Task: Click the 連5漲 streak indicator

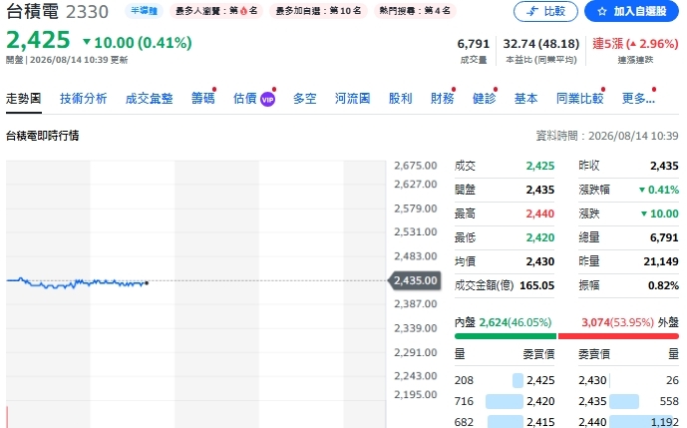Action: 635,44
